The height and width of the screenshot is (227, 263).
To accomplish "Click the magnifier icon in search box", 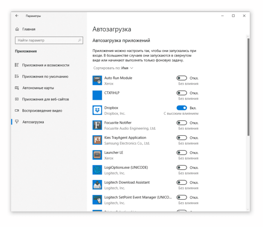I will 79,40.
